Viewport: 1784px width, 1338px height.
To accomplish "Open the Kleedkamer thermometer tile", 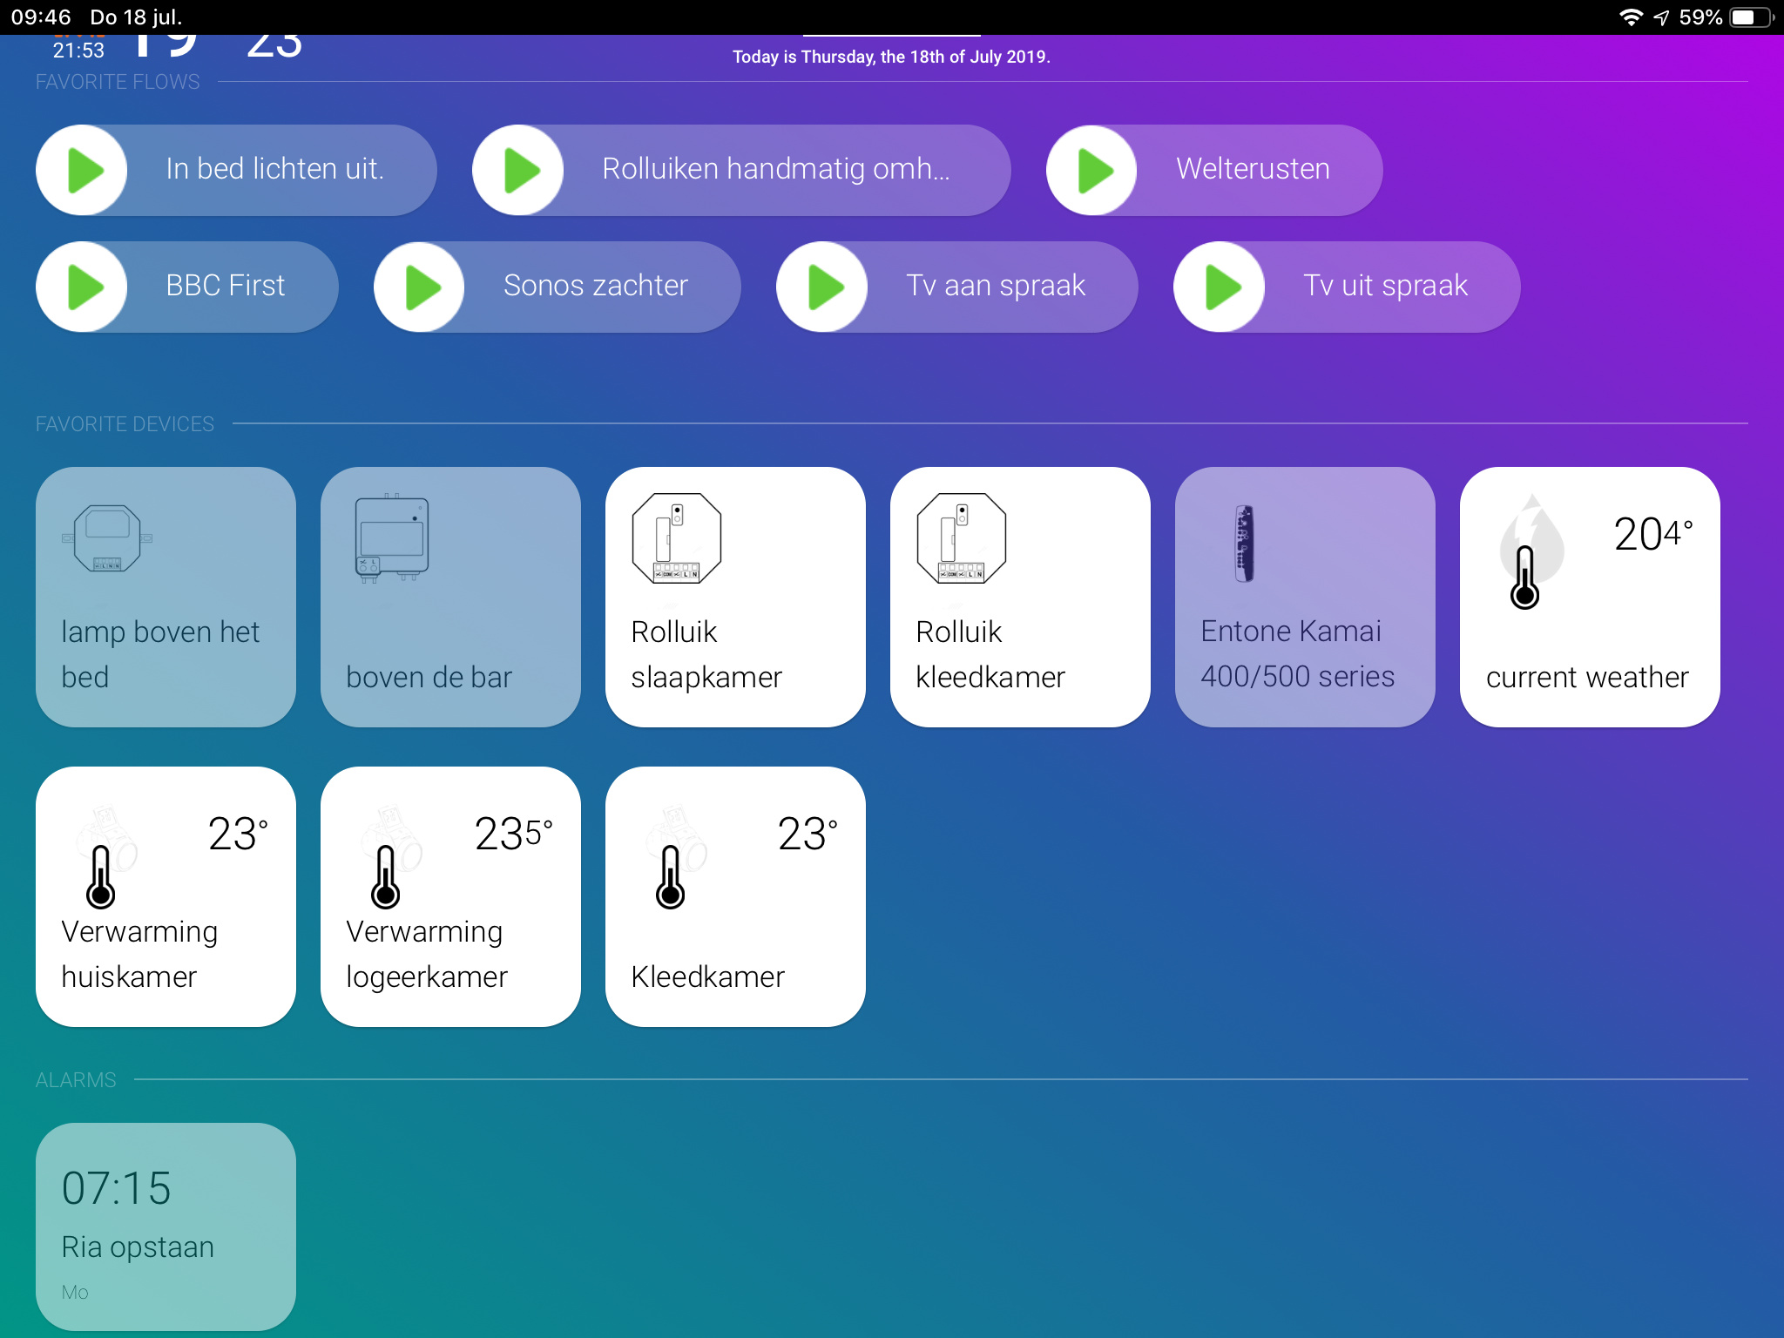I will coord(735,896).
